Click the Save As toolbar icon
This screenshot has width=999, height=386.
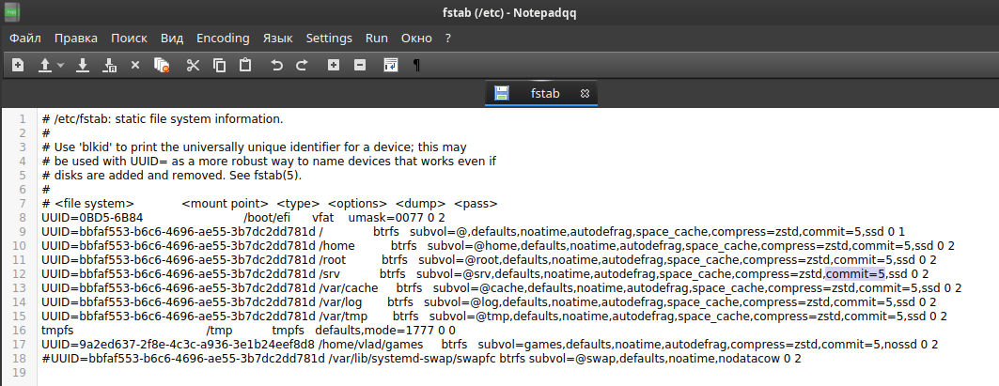(x=109, y=65)
